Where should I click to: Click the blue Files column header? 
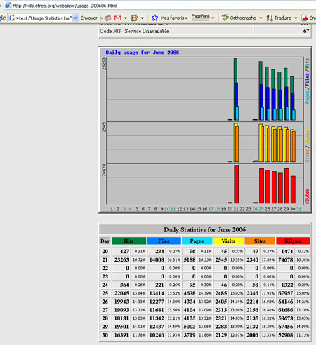click(164, 241)
